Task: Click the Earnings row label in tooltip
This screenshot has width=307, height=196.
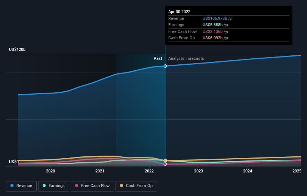Action: coord(176,25)
